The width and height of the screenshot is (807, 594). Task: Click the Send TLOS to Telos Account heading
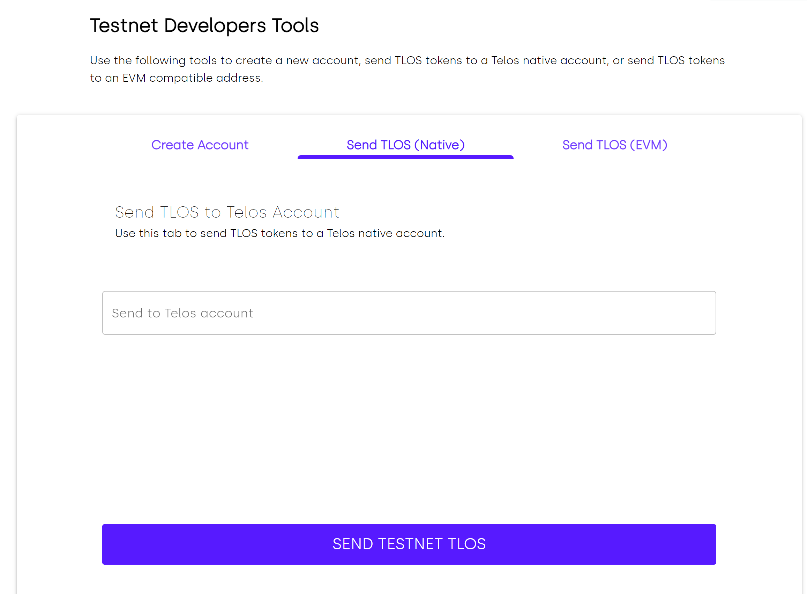pyautogui.click(x=227, y=212)
